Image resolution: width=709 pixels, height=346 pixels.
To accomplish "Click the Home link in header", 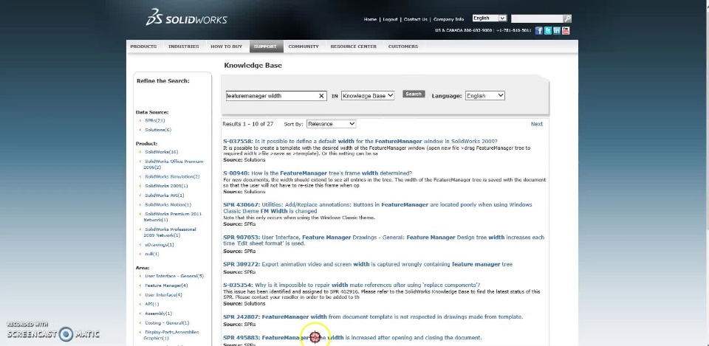I will pyautogui.click(x=370, y=19).
